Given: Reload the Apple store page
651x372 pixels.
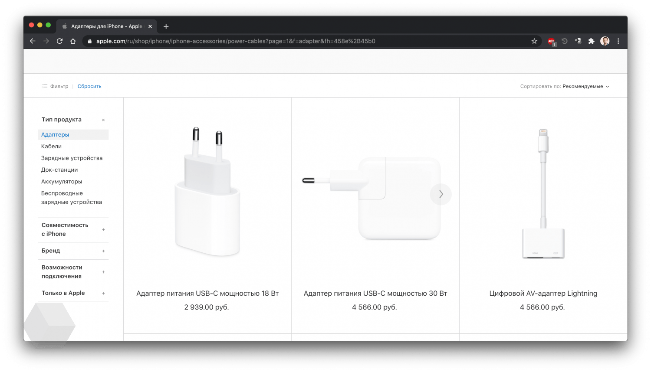Looking at the screenshot, I should (59, 41).
